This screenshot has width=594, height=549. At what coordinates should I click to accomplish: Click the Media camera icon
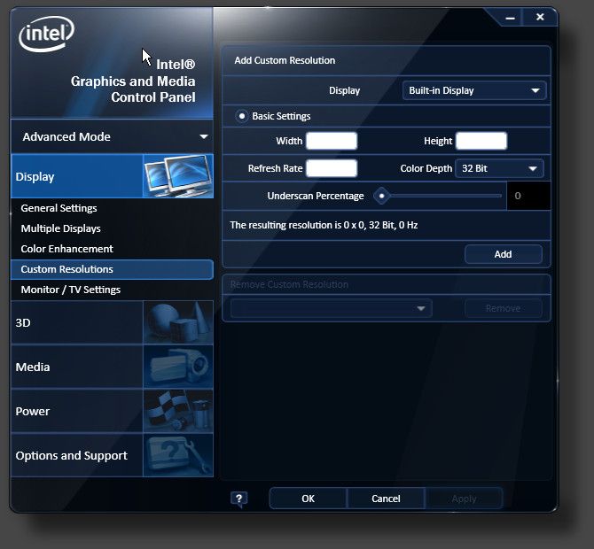[178, 367]
